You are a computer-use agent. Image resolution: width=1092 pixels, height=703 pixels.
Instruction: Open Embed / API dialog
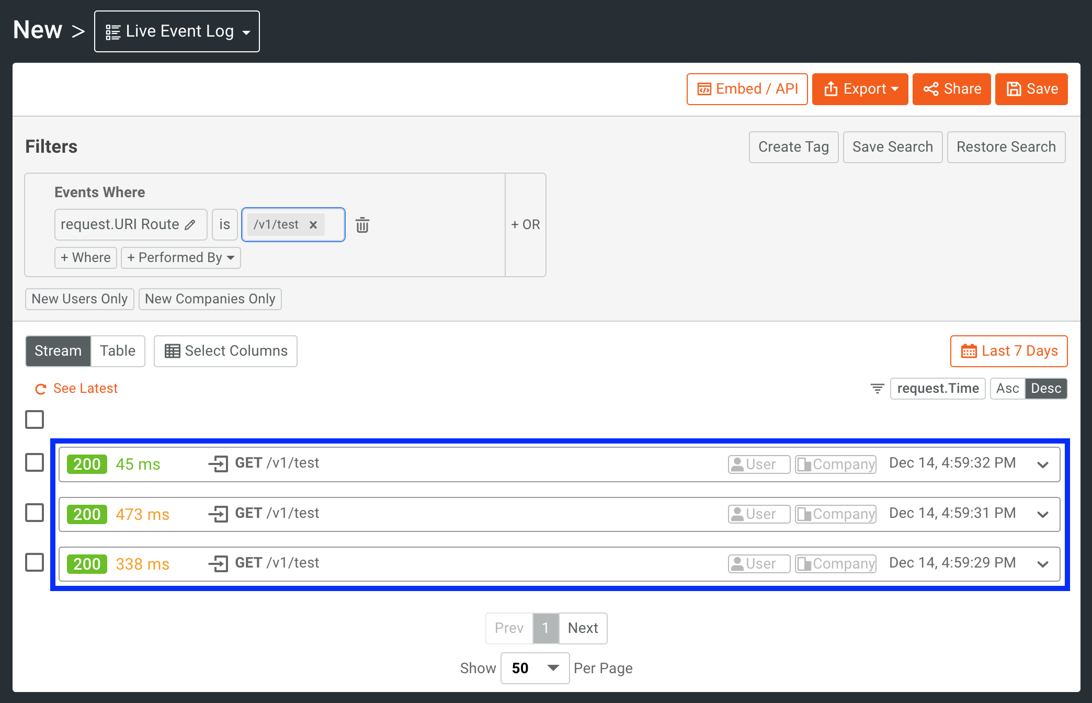pyautogui.click(x=747, y=89)
